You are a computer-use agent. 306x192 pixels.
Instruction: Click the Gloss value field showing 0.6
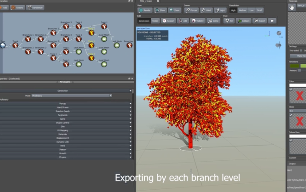click(298, 111)
